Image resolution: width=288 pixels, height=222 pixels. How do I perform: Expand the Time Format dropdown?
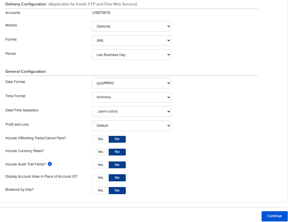(x=131, y=97)
